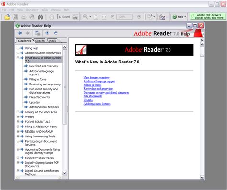
Task: Open the zoom tool dropdown arrow
Action: point(90,17)
